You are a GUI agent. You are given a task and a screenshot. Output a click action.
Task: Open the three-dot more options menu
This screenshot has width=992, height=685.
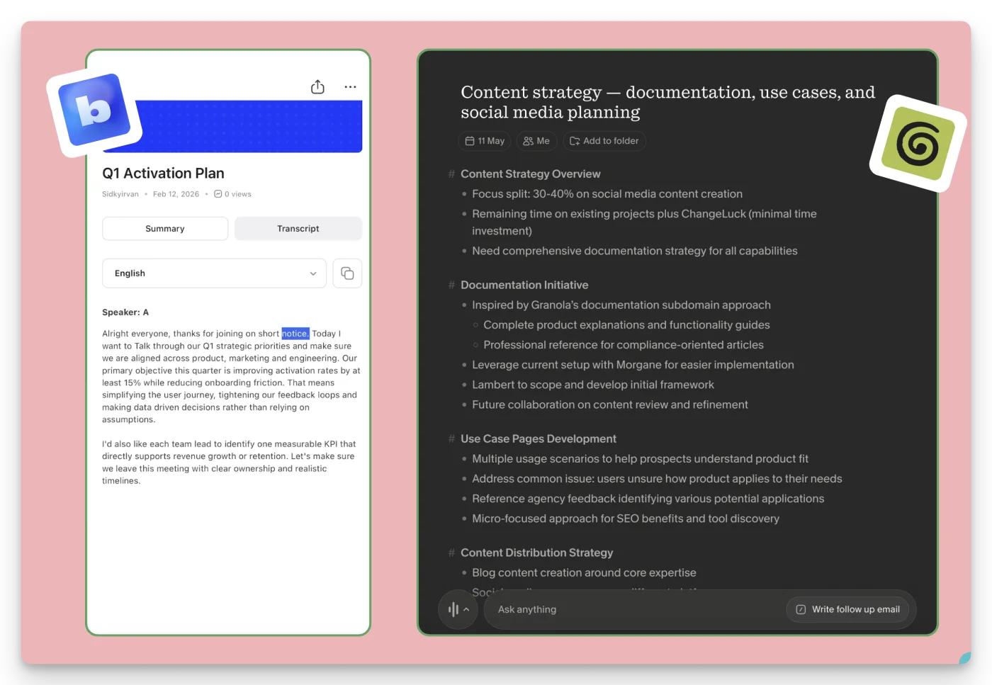pyautogui.click(x=350, y=86)
